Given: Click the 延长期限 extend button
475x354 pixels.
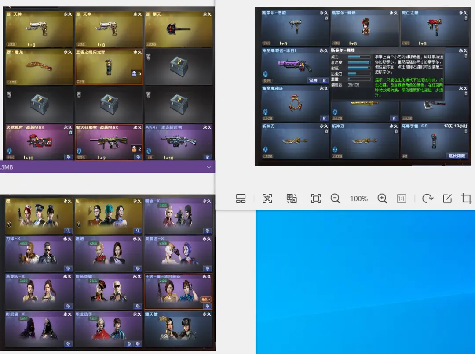Looking at the screenshot, I should click(x=457, y=155).
